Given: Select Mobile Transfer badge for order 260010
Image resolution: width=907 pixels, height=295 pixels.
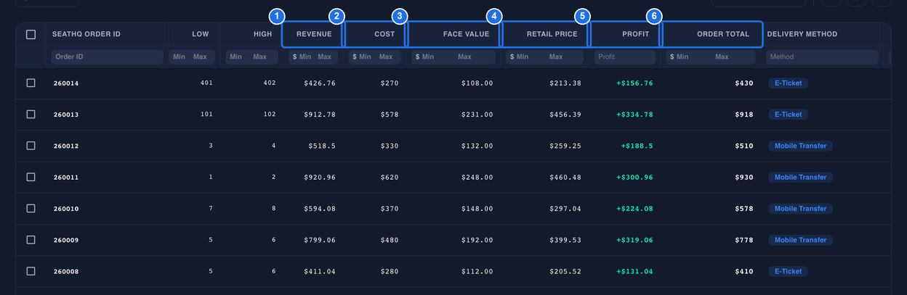Looking at the screenshot, I should (x=800, y=209).
